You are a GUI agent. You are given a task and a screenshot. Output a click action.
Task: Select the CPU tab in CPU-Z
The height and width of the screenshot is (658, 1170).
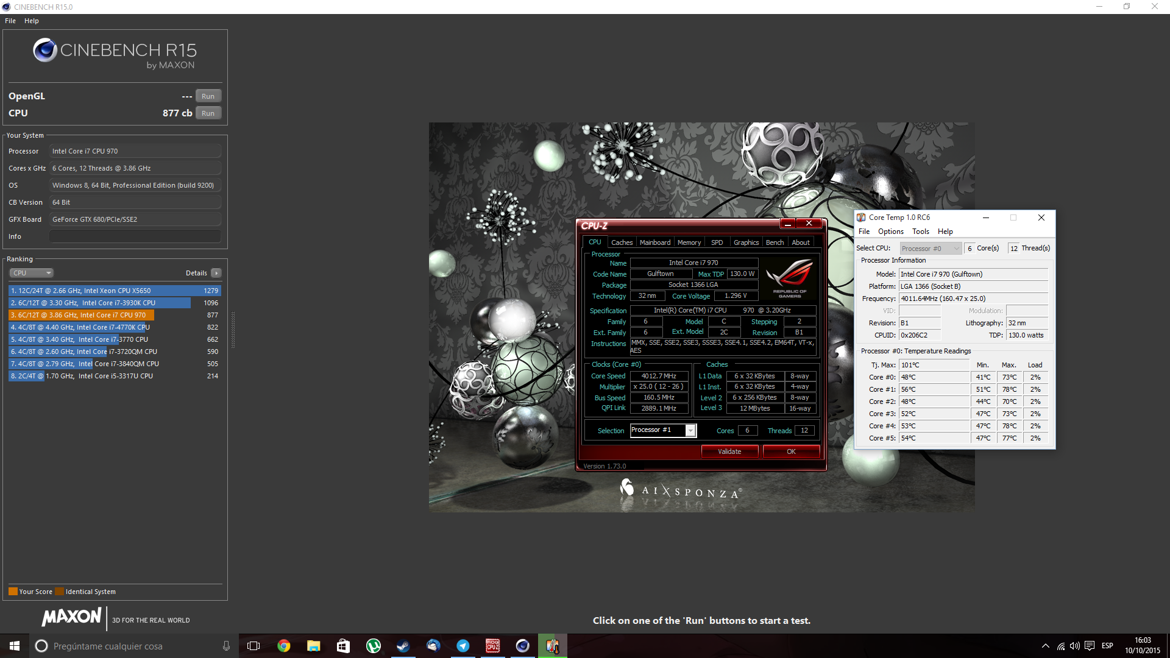595,242
